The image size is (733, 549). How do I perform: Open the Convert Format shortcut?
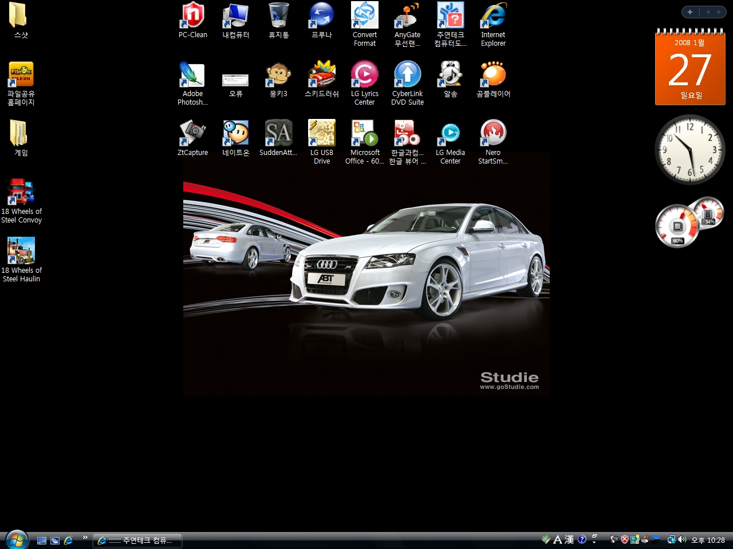(x=365, y=25)
